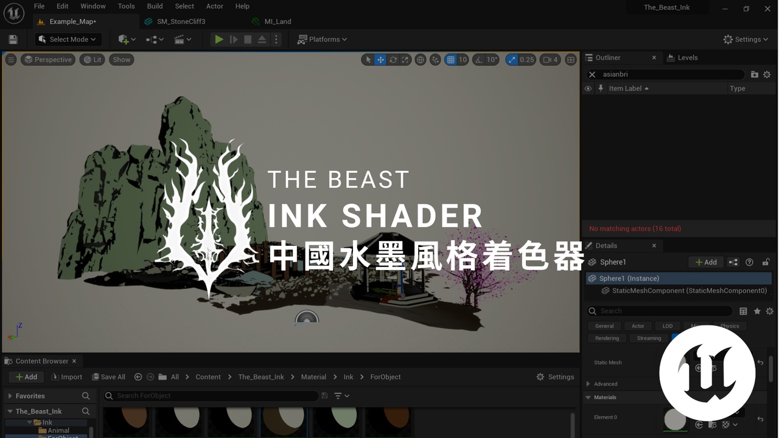Open the Platforms dropdown
The width and height of the screenshot is (779, 438).
point(322,40)
